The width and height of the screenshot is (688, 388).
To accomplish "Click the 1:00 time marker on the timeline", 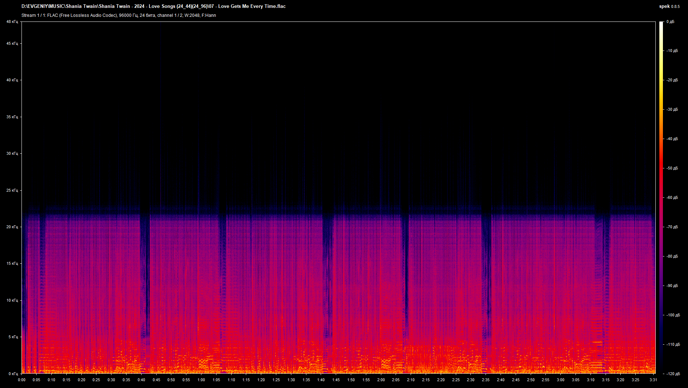I will point(201,380).
